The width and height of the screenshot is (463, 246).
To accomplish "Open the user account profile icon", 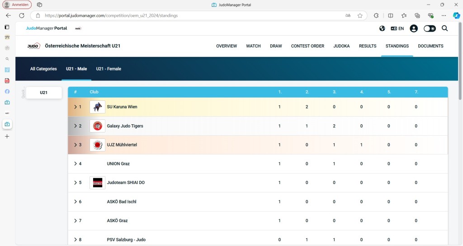I will [x=413, y=28].
